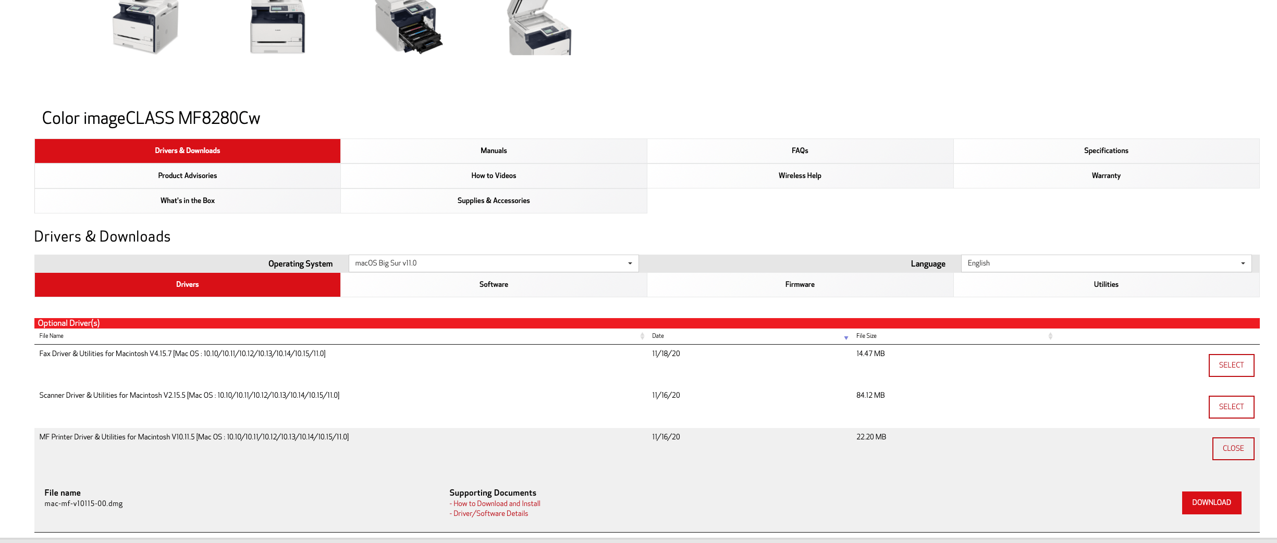1277x543 pixels.
Task: Click the 84.12 MB file size
Action: click(870, 395)
